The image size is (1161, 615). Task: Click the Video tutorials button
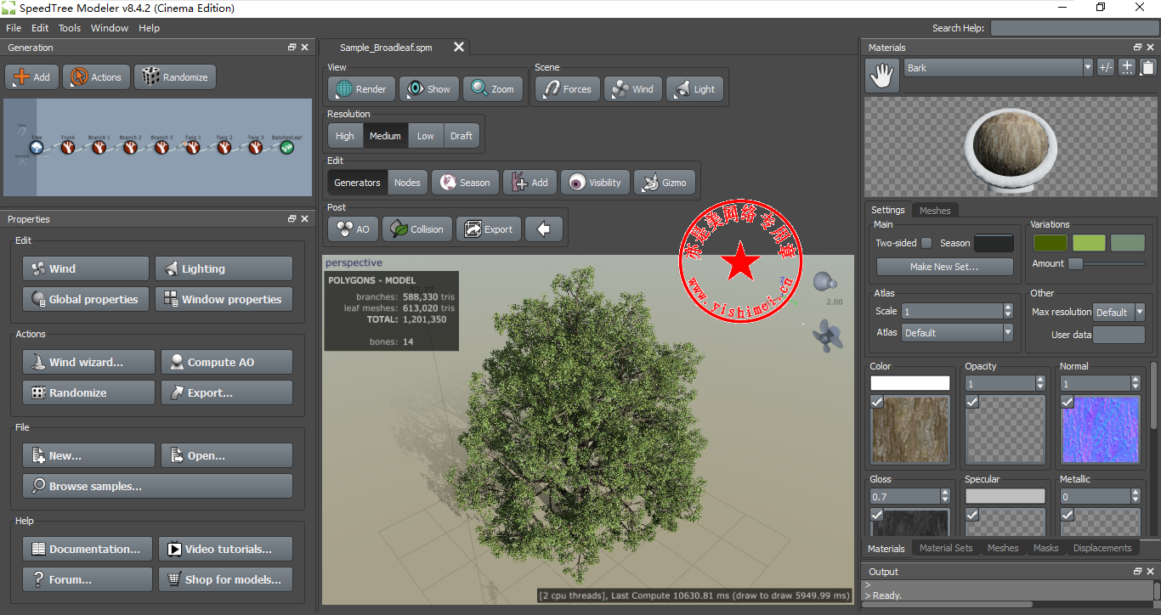coord(226,549)
